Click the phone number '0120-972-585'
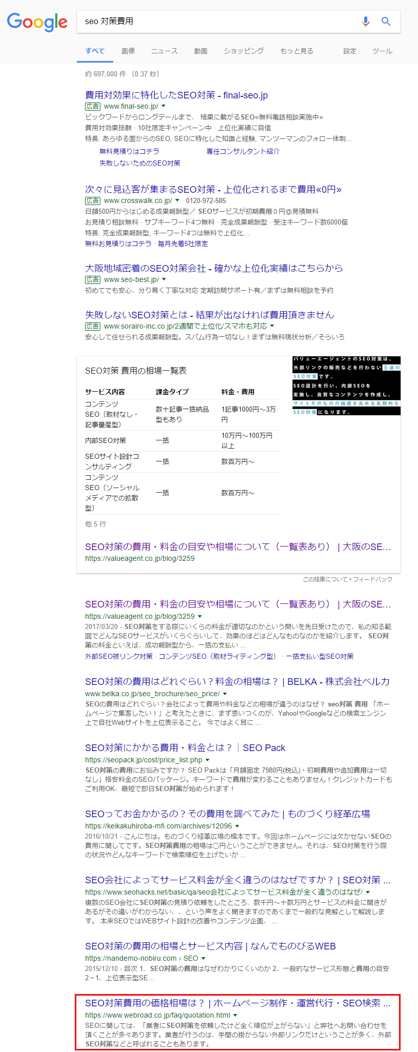This screenshot has height=1052, width=418. (206, 200)
